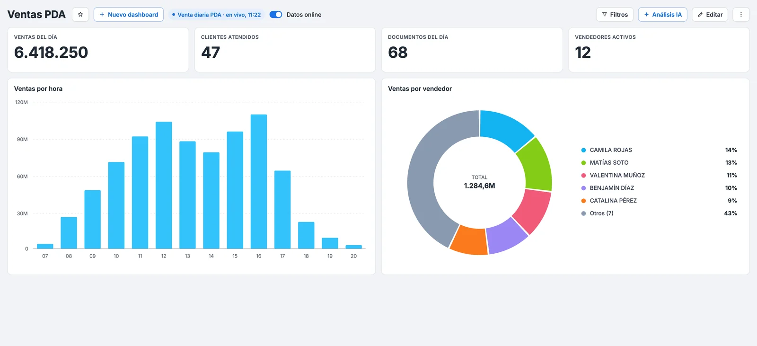This screenshot has height=346, width=757.
Task: Click the blue CAMILA ROJAS legend dot
Action: point(583,150)
